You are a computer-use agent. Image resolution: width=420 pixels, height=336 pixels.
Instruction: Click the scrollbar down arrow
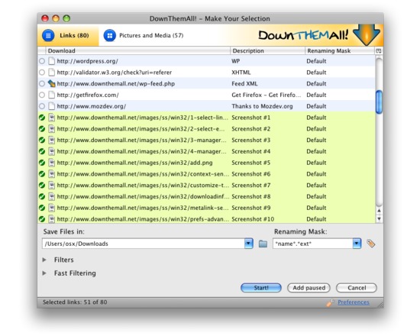379,218
